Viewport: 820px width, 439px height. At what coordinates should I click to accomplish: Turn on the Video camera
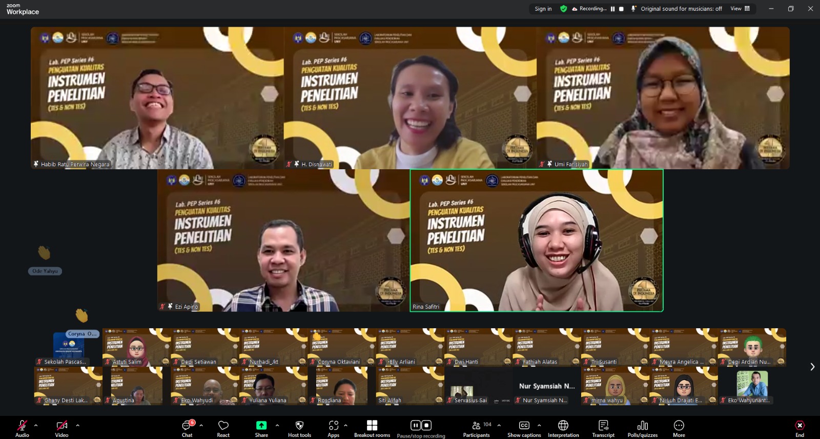click(61, 428)
